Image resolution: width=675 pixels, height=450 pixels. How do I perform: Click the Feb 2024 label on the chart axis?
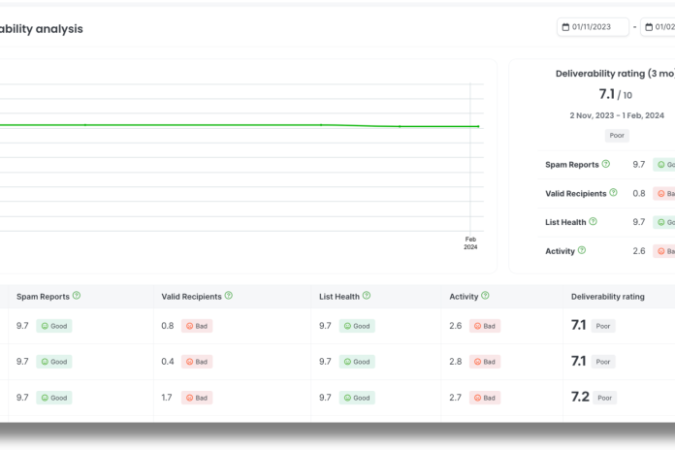[x=470, y=242]
